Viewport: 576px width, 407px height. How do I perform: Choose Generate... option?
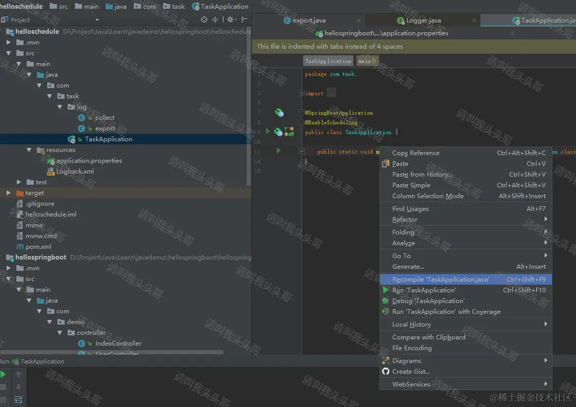tap(465, 267)
